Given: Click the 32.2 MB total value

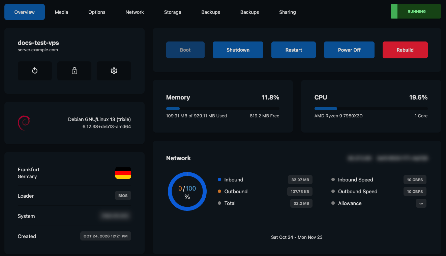Looking at the screenshot, I should point(301,203).
